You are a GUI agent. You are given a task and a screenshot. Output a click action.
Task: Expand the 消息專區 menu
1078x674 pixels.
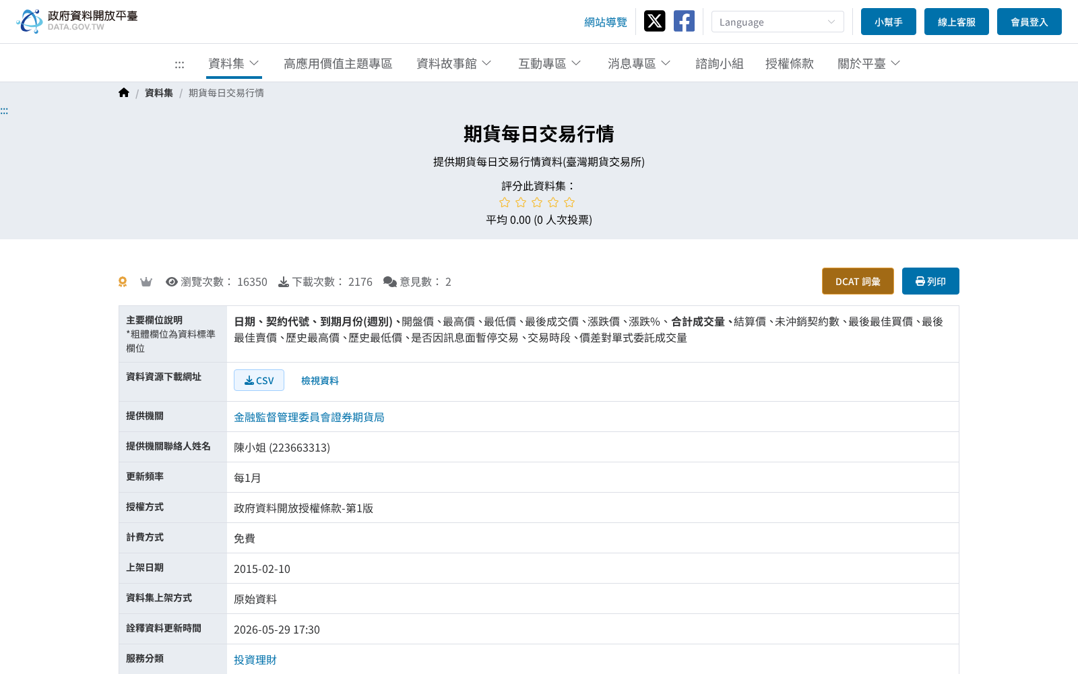coord(639,63)
